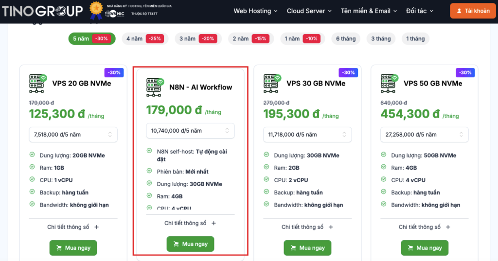The height and width of the screenshot is (261, 498).
Task: Open the 10,740,000 đ/5 năm dropdown
Action: pos(190,131)
